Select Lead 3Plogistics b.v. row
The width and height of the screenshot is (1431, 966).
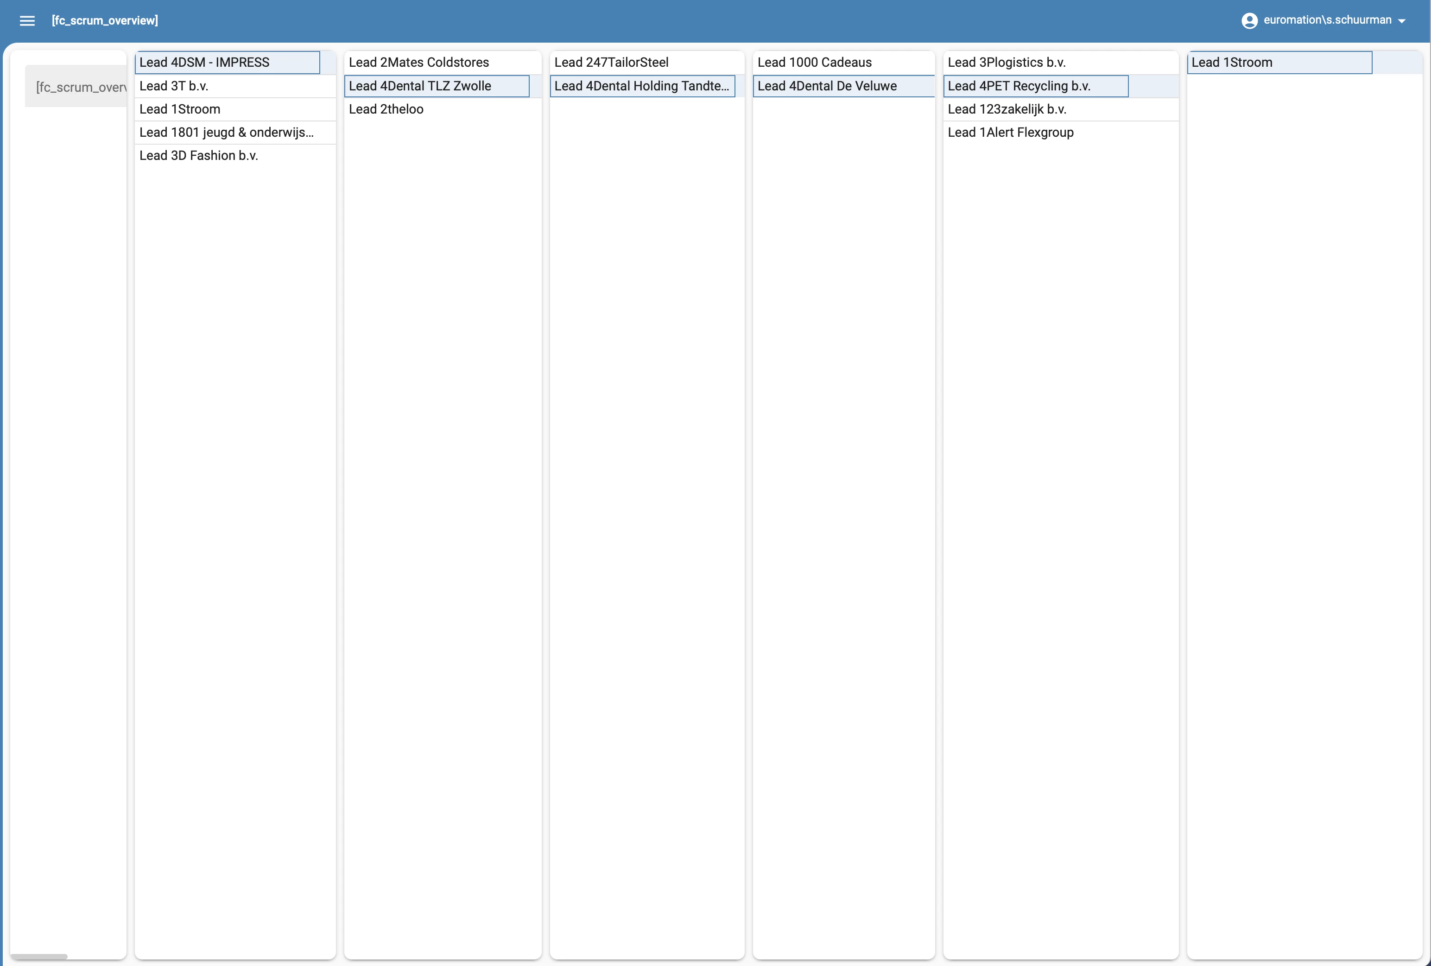click(1060, 62)
